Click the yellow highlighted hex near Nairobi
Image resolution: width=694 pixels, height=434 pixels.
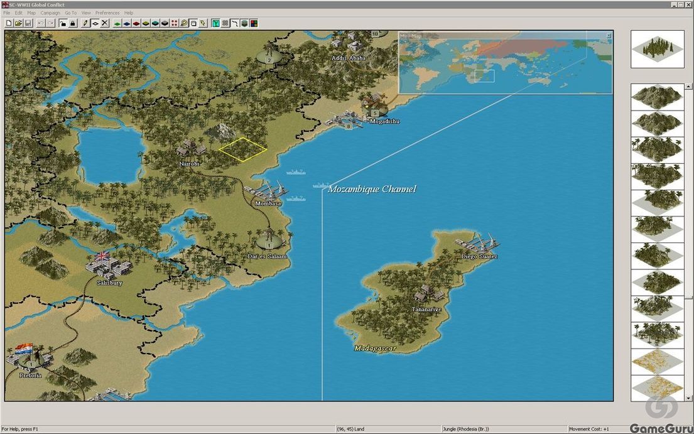pos(243,149)
